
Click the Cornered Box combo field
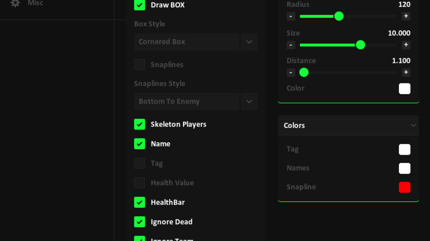click(186, 42)
